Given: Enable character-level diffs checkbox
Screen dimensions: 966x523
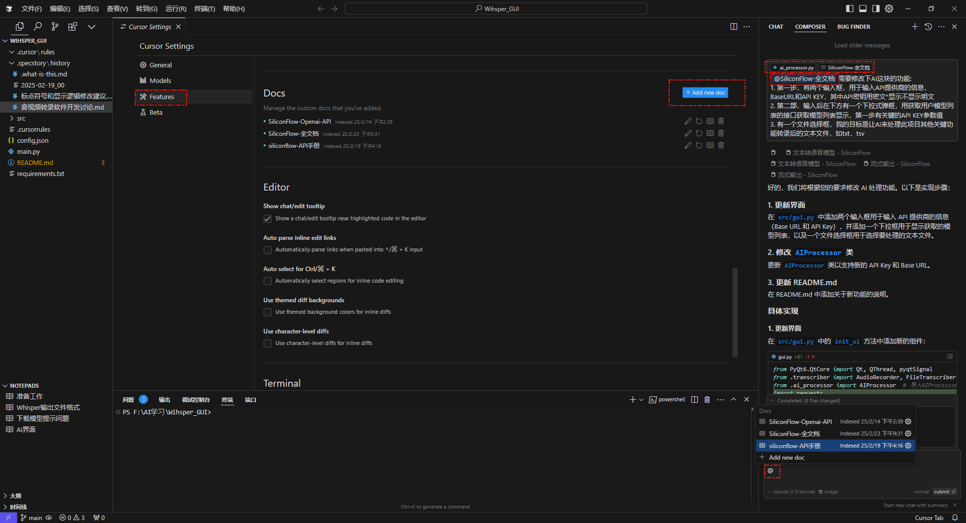Looking at the screenshot, I should [268, 343].
